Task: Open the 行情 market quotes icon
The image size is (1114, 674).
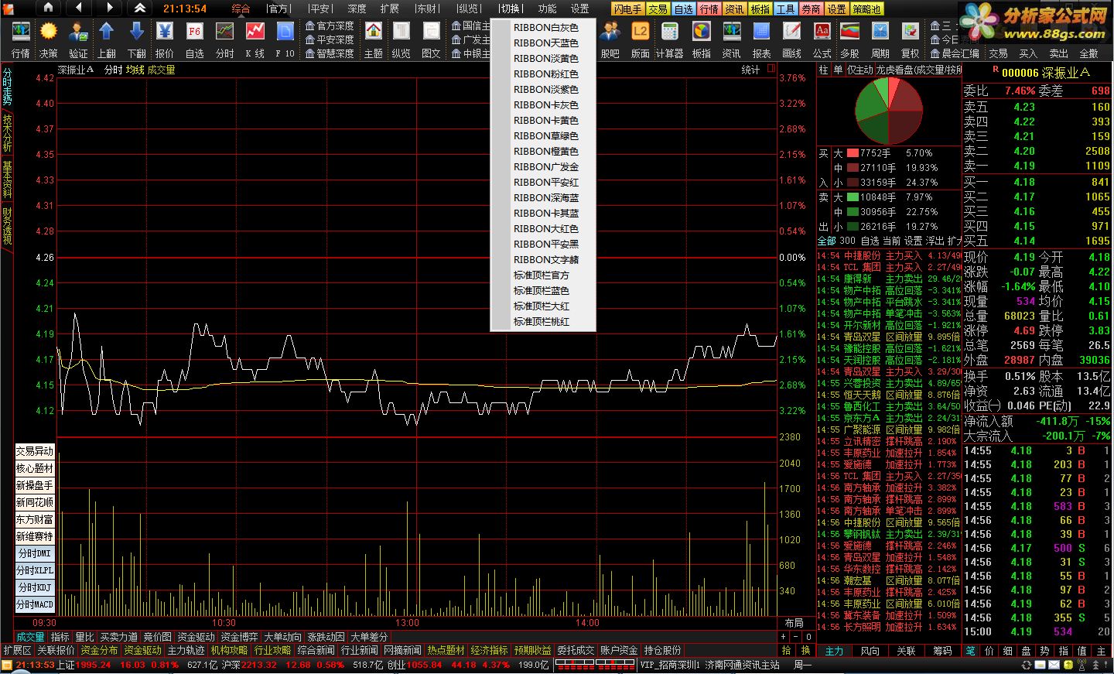Action: [21, 40]
